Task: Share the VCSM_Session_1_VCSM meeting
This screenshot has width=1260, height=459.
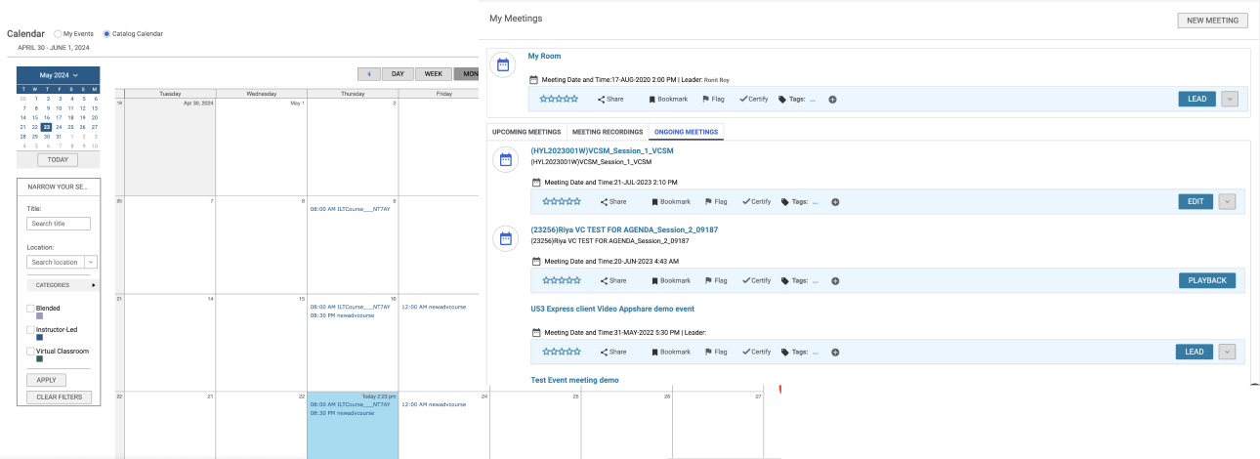Action: coord(612,201)
